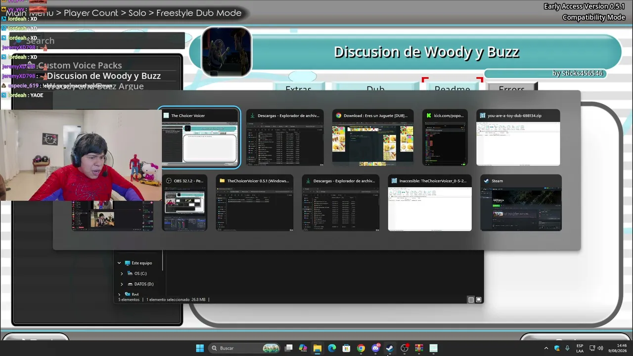Open Discord from the taskbar
The width and height of the screenshot is (633, 356).
375,348
